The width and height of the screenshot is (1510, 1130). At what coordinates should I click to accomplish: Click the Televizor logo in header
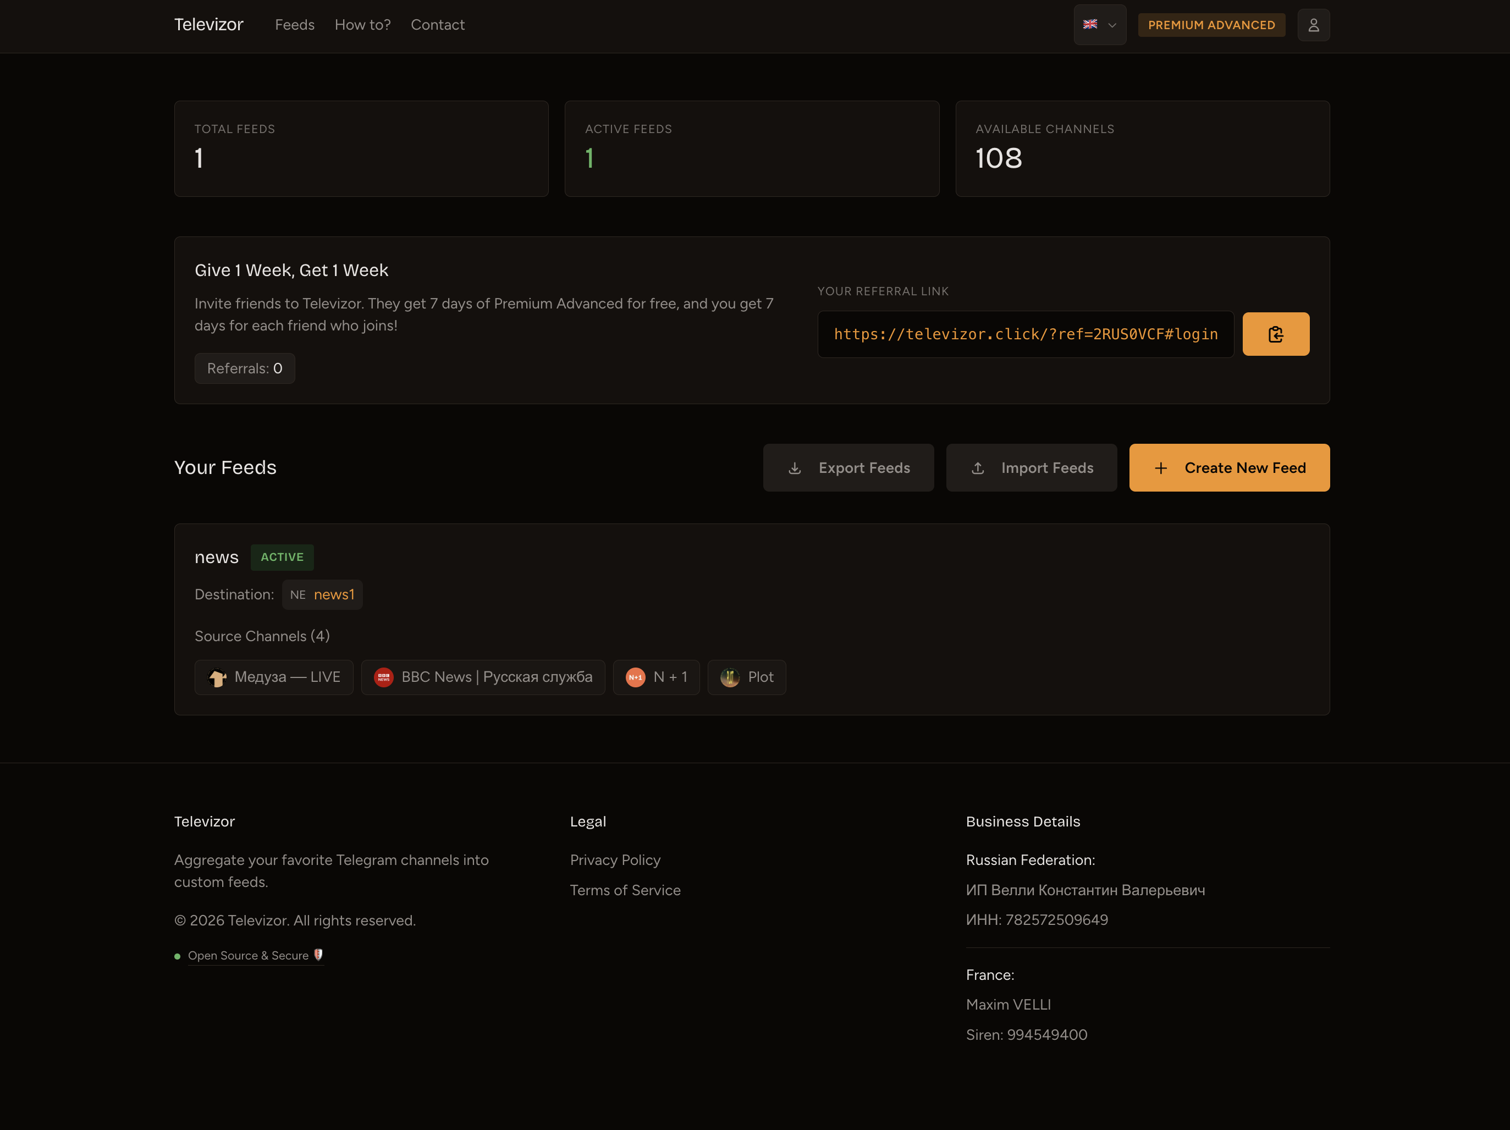tap(209, 25)
